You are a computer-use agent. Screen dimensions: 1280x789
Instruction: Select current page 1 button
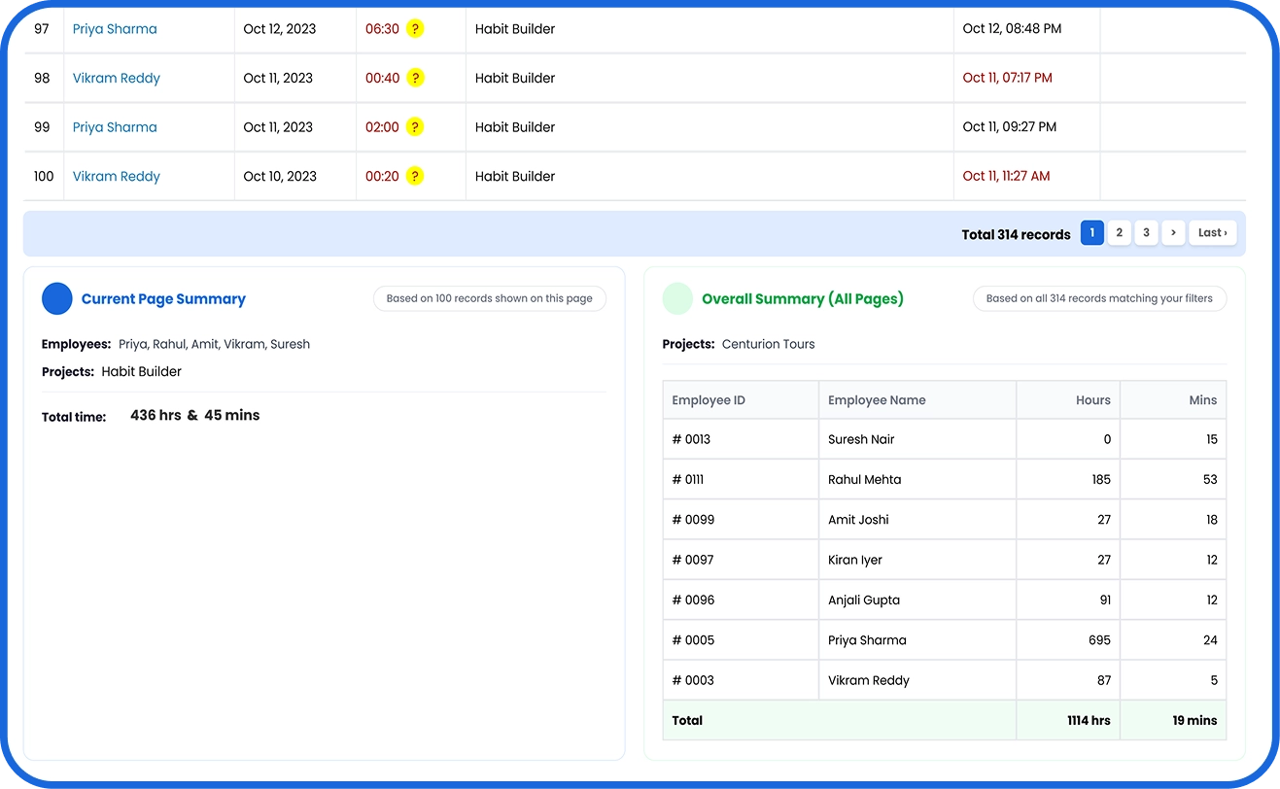click(1092, 233)
